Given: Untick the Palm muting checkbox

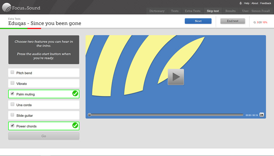Looking at the screenshot, I should point(12,94).
